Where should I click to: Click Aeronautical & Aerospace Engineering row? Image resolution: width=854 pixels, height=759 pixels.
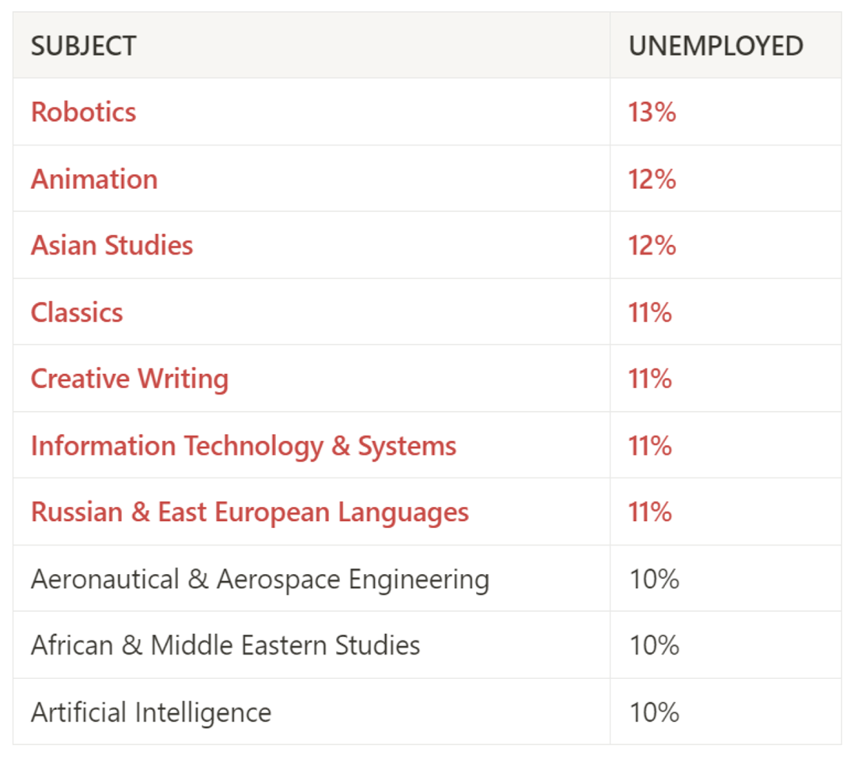(427, 578)
